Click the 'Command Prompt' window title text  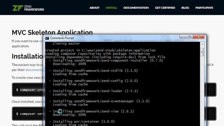[x=62, y=38]
